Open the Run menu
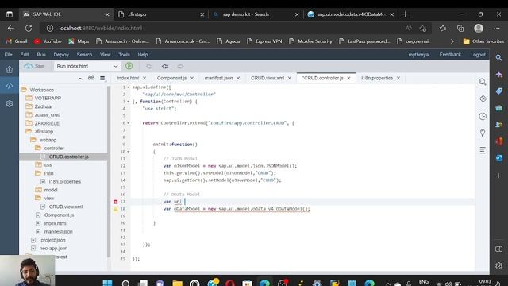The width and height of the screenshot is (508, 286). pos(41,55)
